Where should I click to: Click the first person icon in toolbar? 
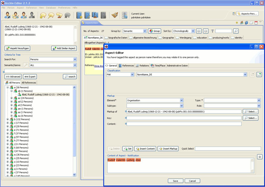click(8, 16)
